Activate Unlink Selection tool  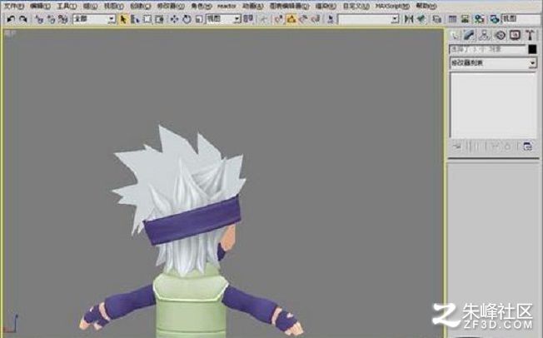coord(51,19)
